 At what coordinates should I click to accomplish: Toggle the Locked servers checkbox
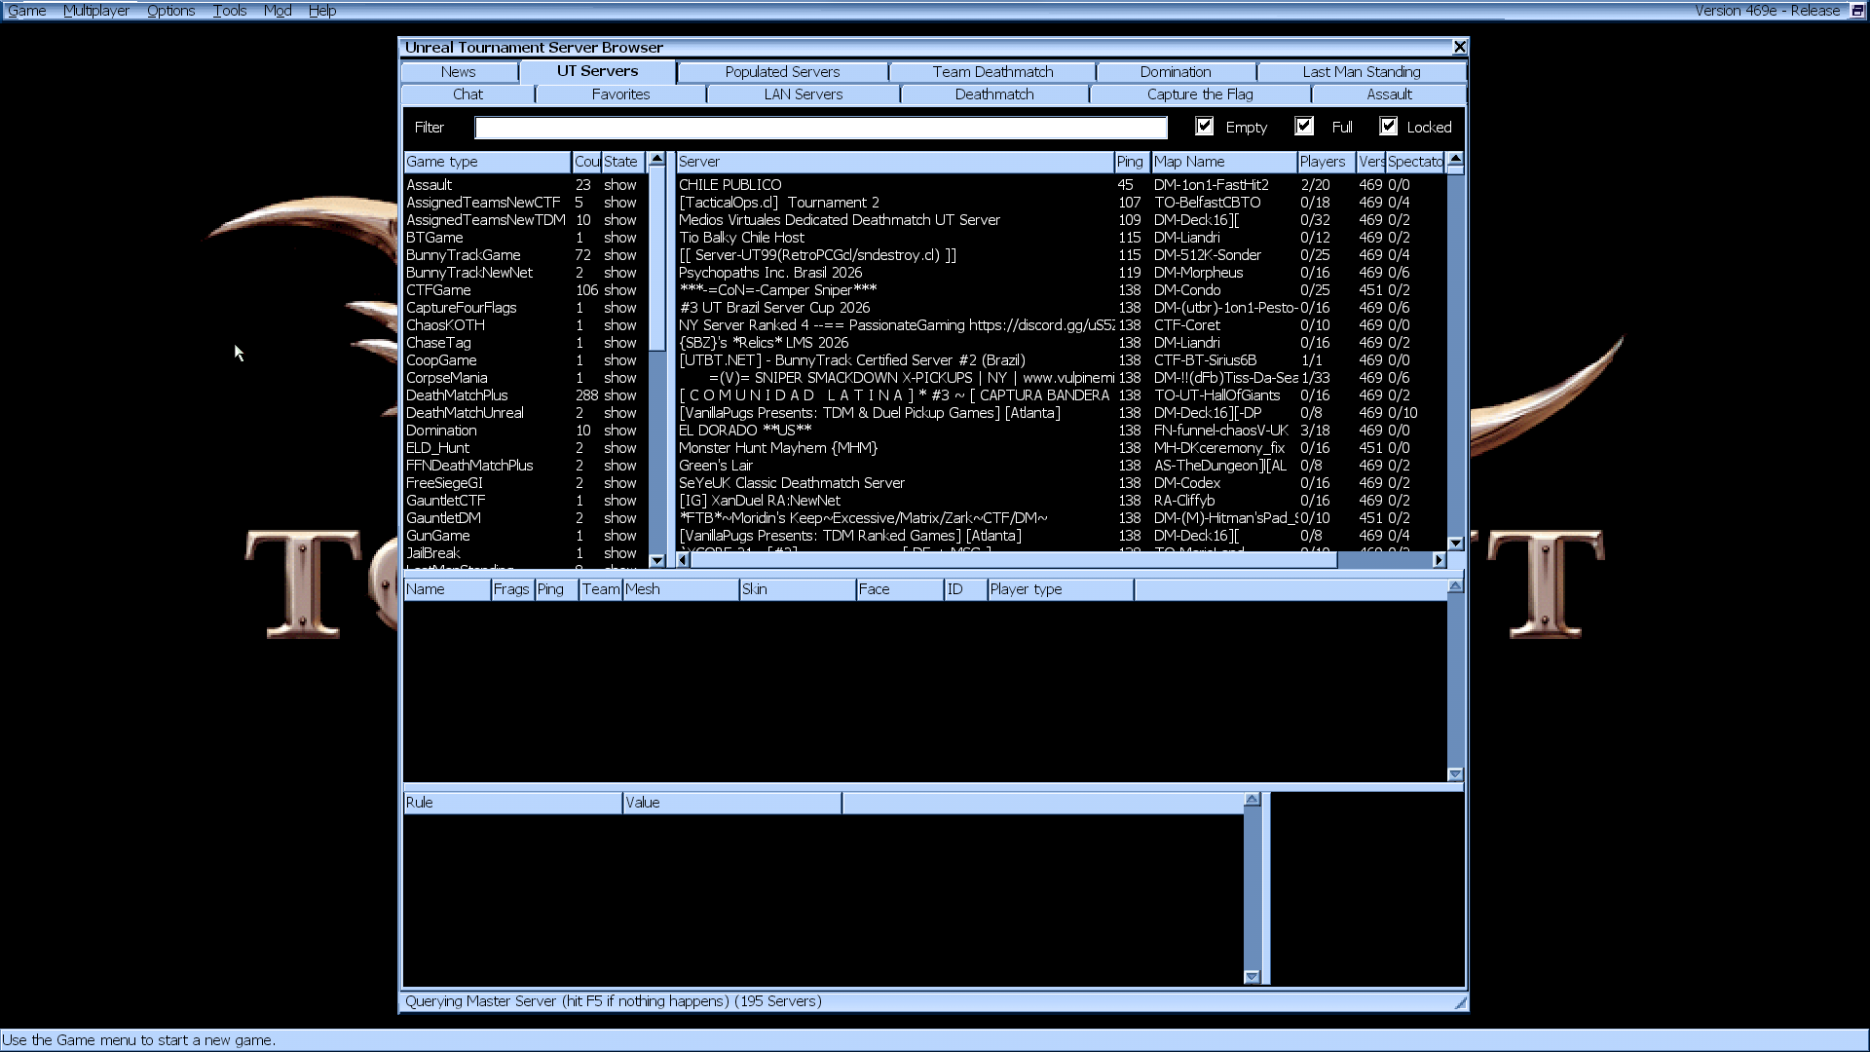click(x=1389, y=127)
